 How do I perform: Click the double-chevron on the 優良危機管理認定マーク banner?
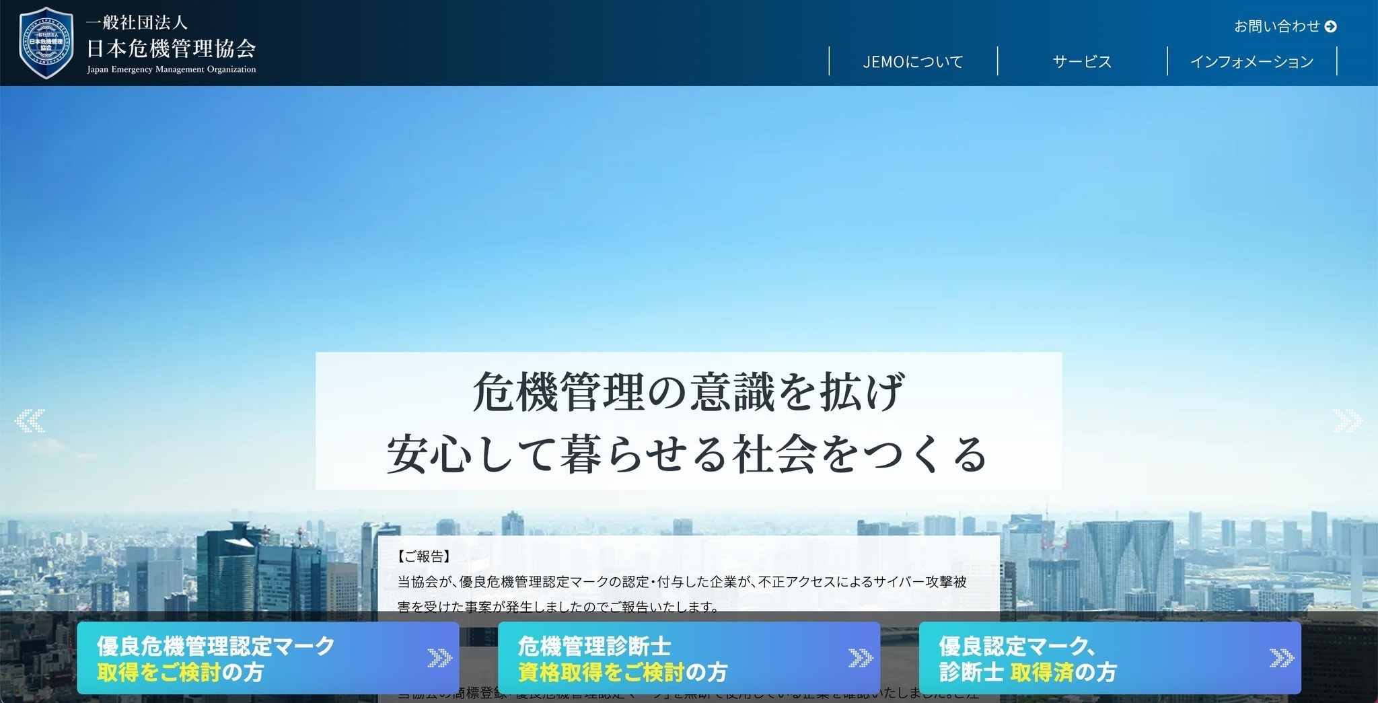coord(438,658)
